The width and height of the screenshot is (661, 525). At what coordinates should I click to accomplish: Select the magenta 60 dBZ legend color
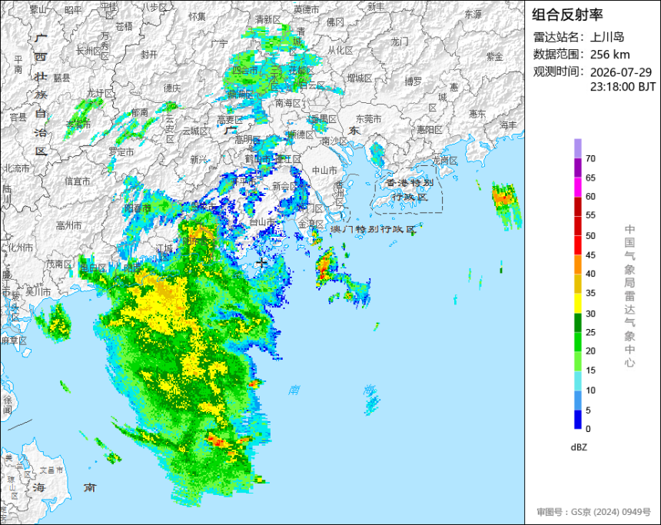(x=577, y=187)
